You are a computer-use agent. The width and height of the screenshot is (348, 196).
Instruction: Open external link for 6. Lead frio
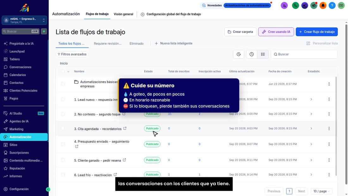[115, 175]
